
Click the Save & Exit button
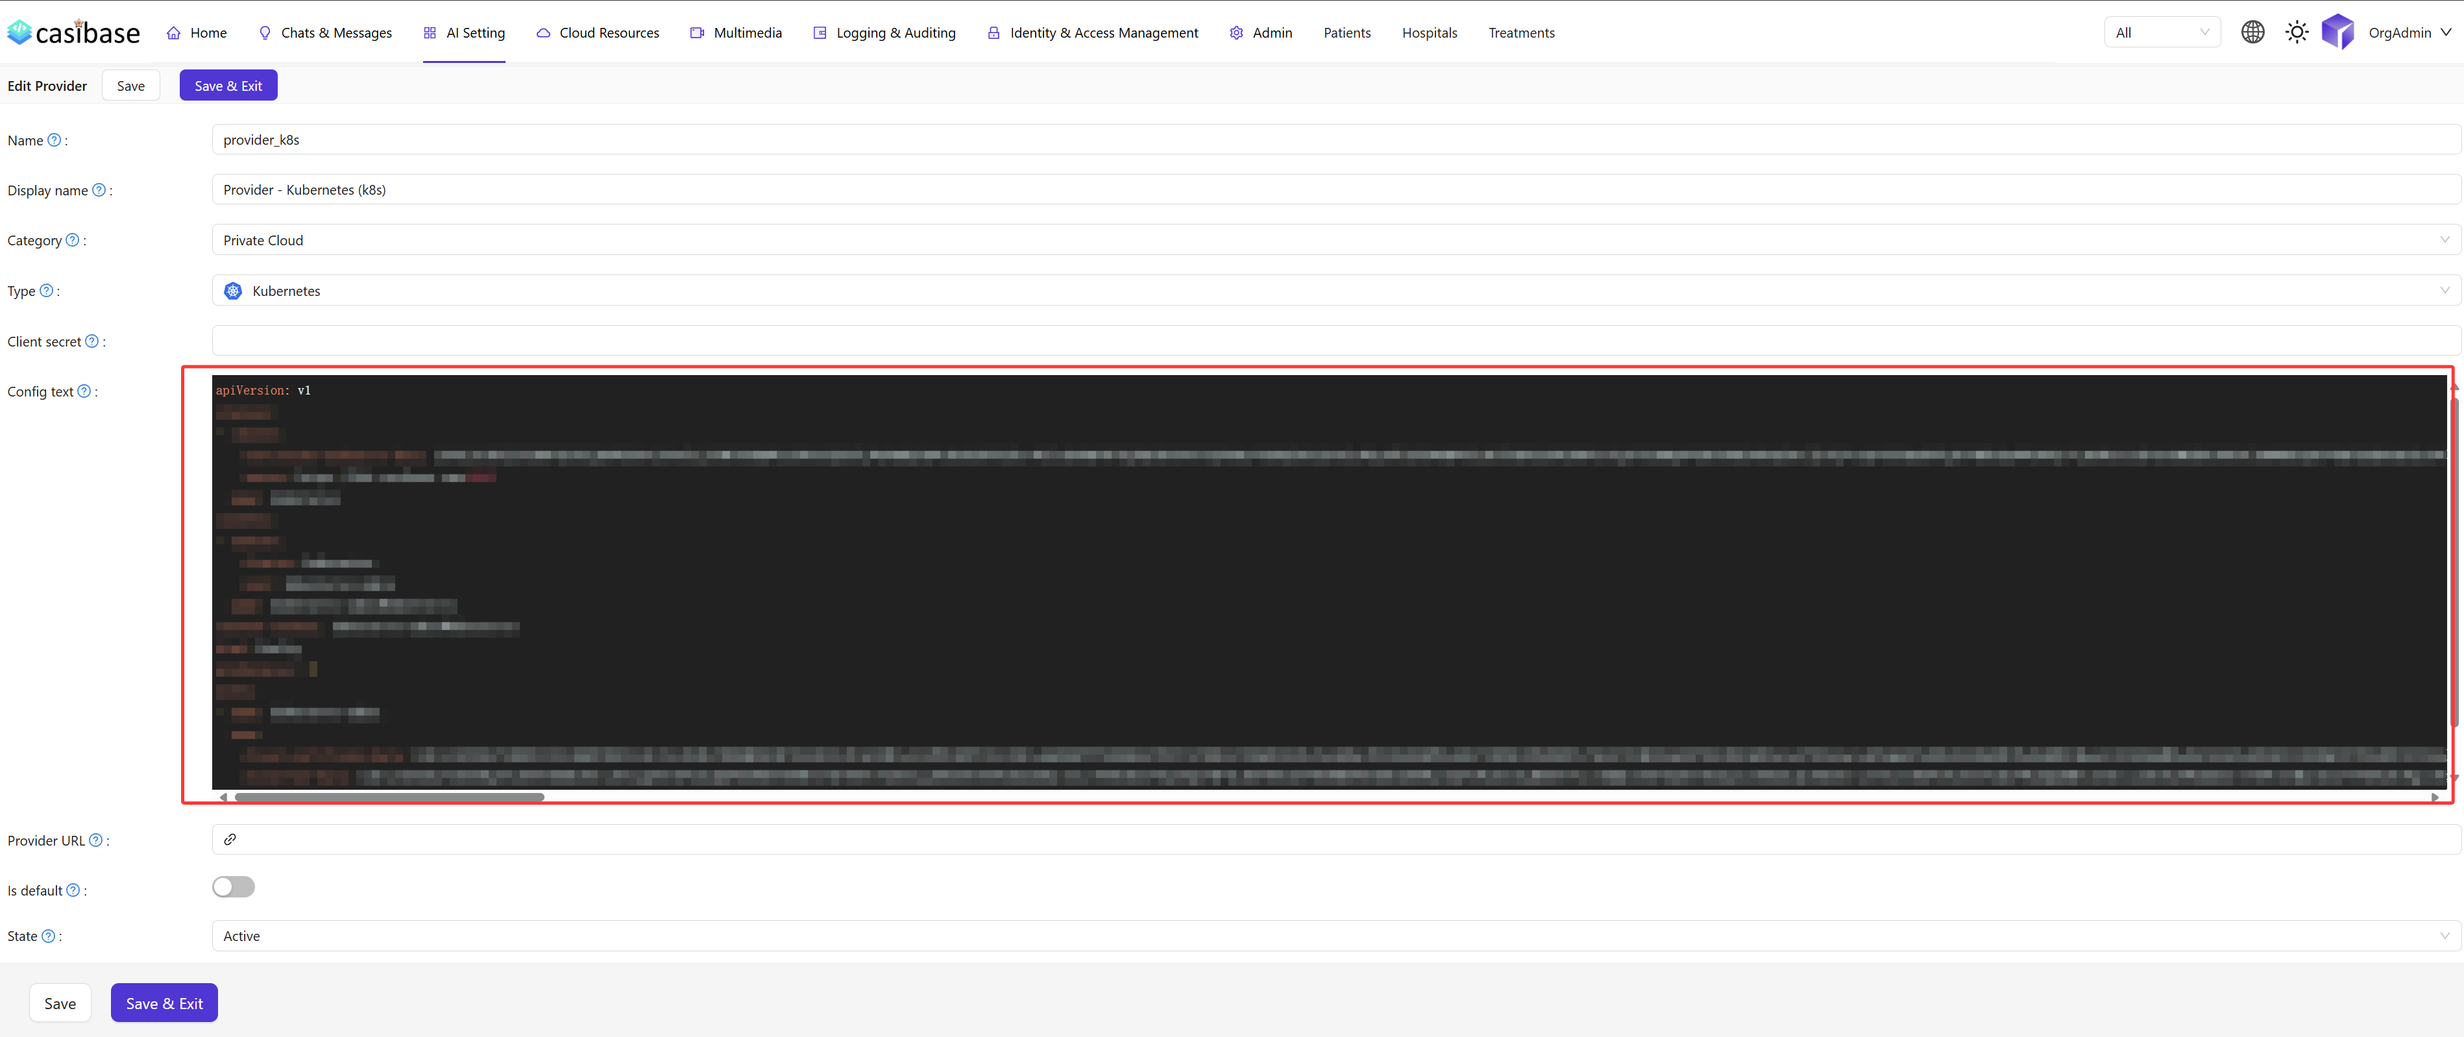coord(228,85)
